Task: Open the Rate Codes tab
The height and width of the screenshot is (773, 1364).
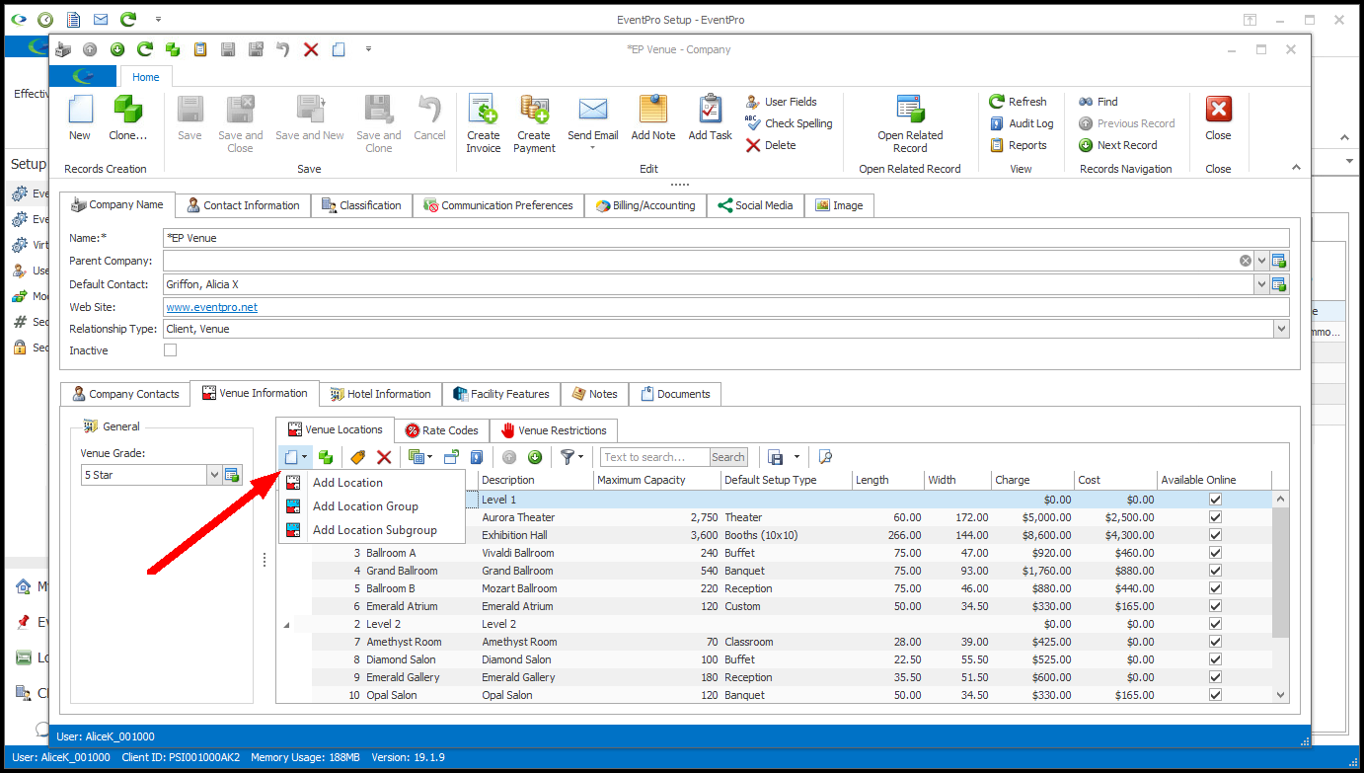Action: 441,430
